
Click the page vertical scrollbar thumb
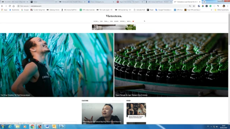click(229, 29)
